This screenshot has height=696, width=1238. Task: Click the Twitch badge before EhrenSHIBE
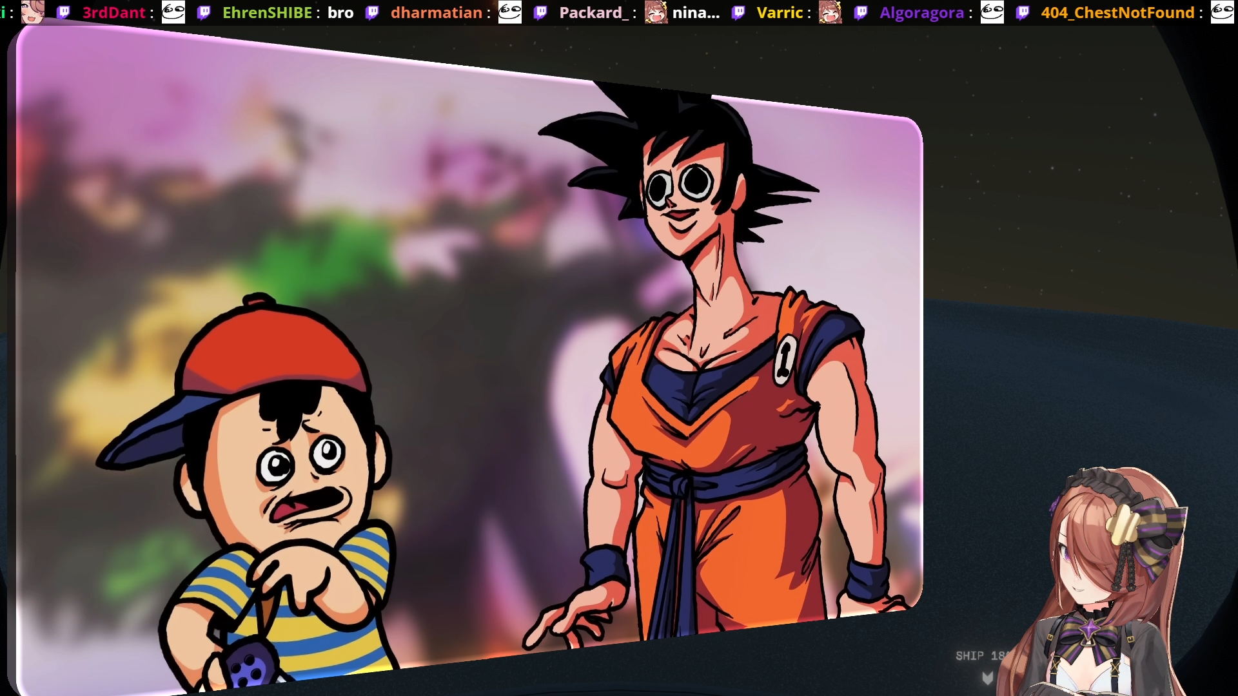[204, 12]
